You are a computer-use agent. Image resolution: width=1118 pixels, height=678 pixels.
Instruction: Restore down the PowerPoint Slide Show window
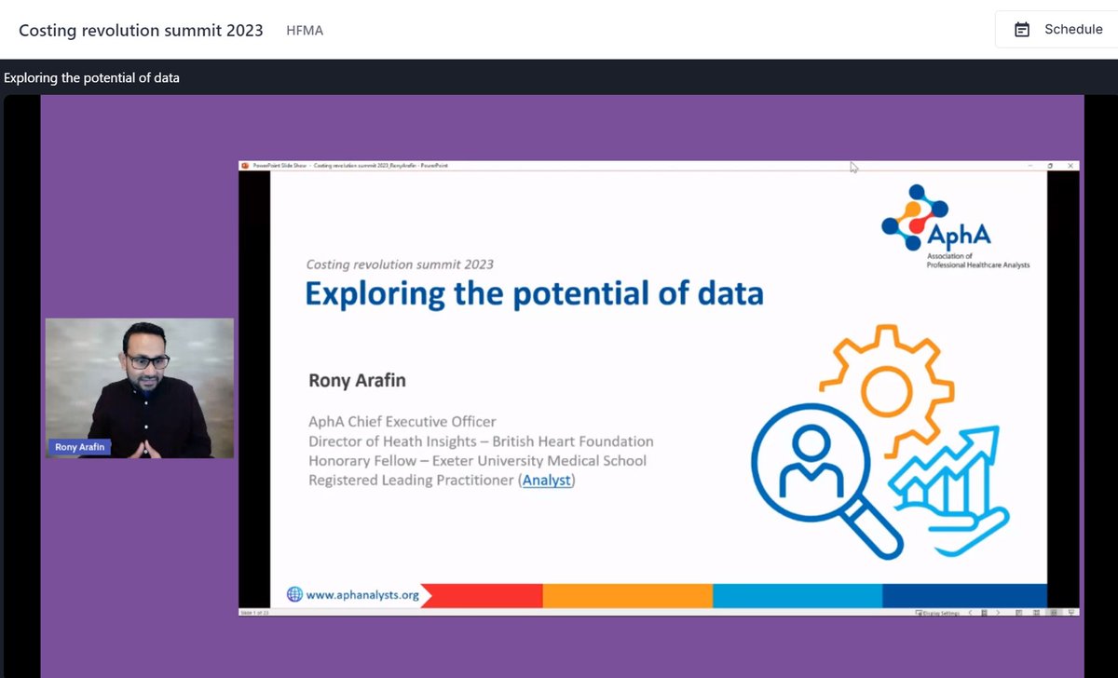pos(1051,165)
